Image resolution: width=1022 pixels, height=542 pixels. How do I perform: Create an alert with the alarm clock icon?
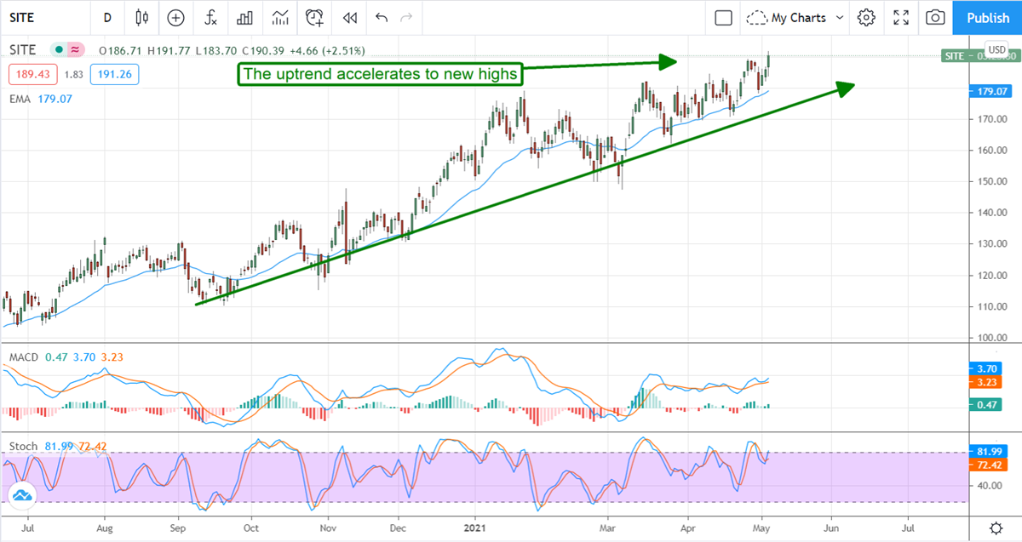click(x=315, y=17)
